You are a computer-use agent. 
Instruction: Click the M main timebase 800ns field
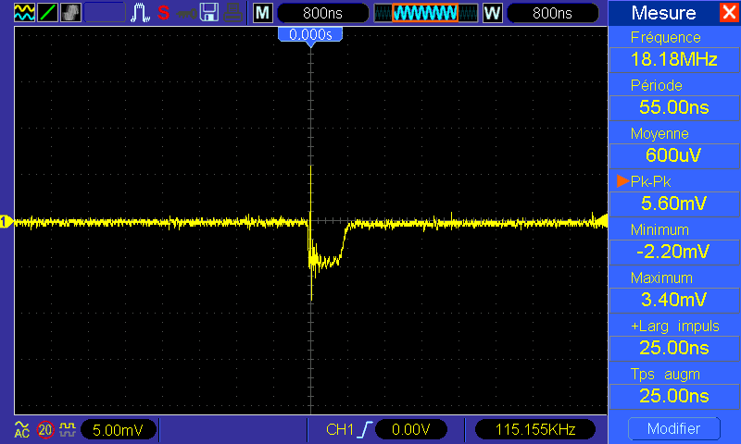tap(320, 13)
